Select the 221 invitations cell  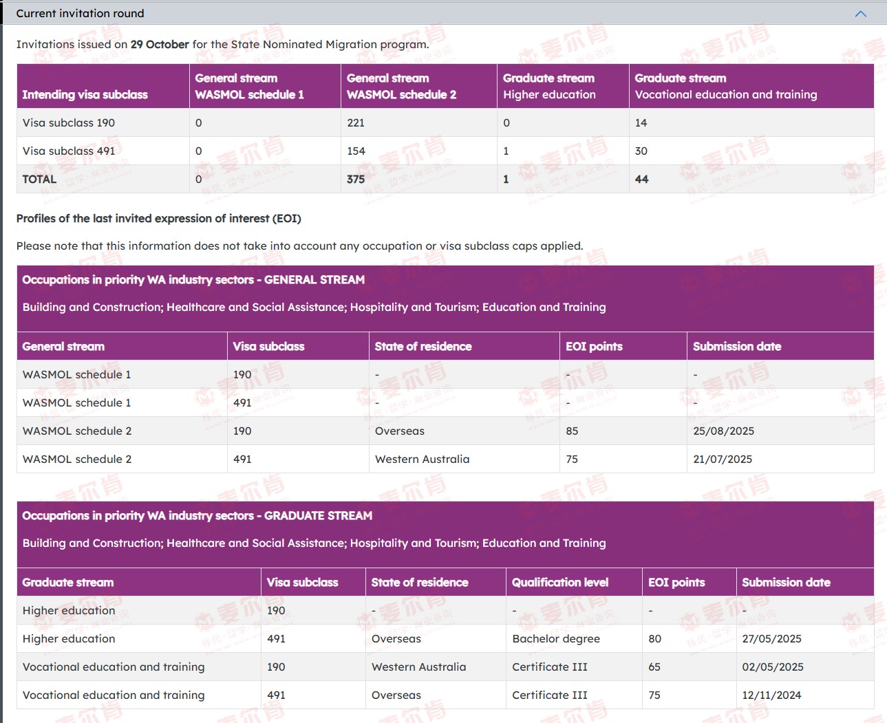pyautogui.click(x=356, y=123)
